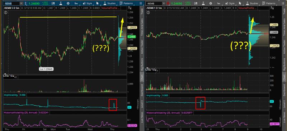Click the Studies button on left chart
Image resolution: width=287 pixels, height=131 pixels.
coord(109,3)
